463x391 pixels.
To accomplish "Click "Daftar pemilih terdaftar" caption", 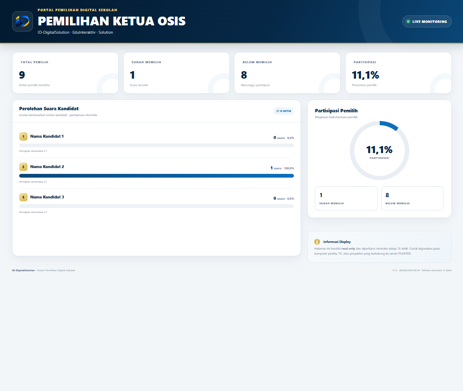I will pos(34,85).
